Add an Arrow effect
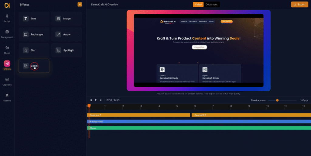Image resolution: width=311 pixels, height=156 pixels. [x=67, y=34]
